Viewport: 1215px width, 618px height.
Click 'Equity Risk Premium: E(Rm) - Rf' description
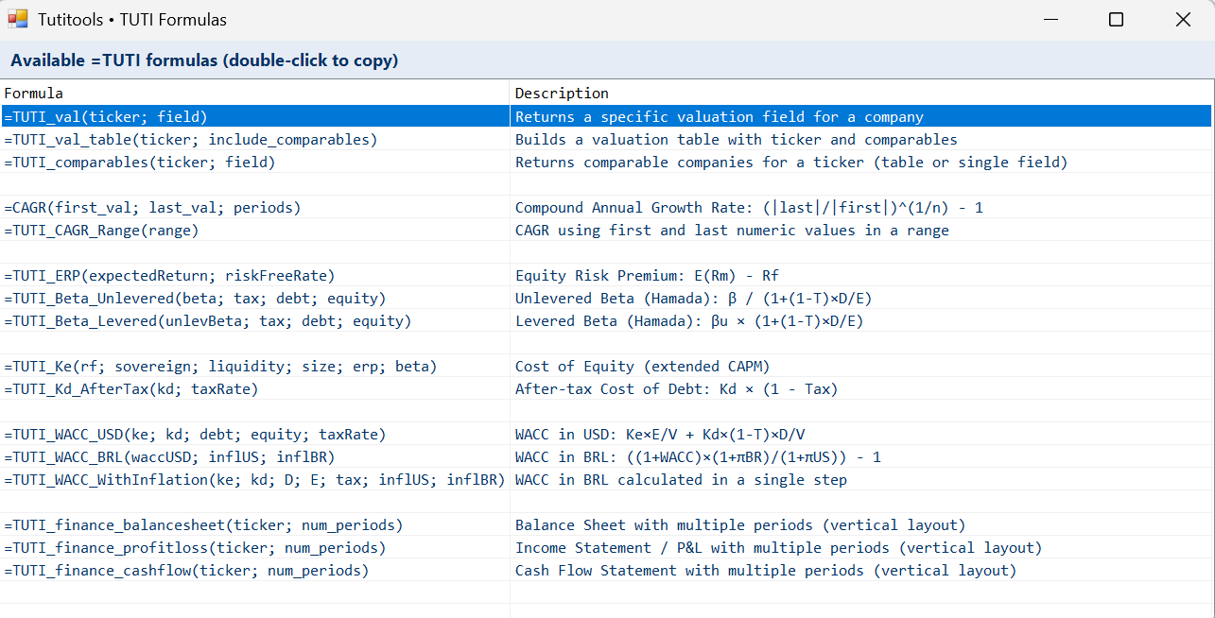647,276
